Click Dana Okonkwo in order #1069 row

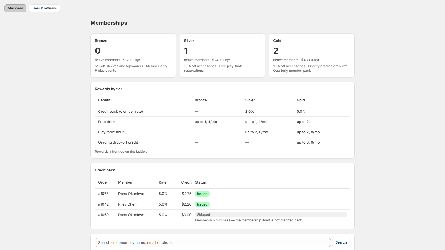click(131, 215)
